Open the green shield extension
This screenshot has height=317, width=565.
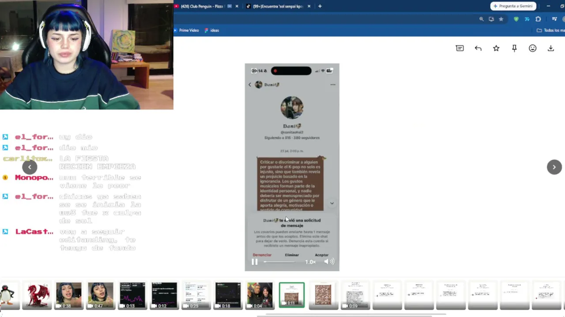tap(516, 19)
